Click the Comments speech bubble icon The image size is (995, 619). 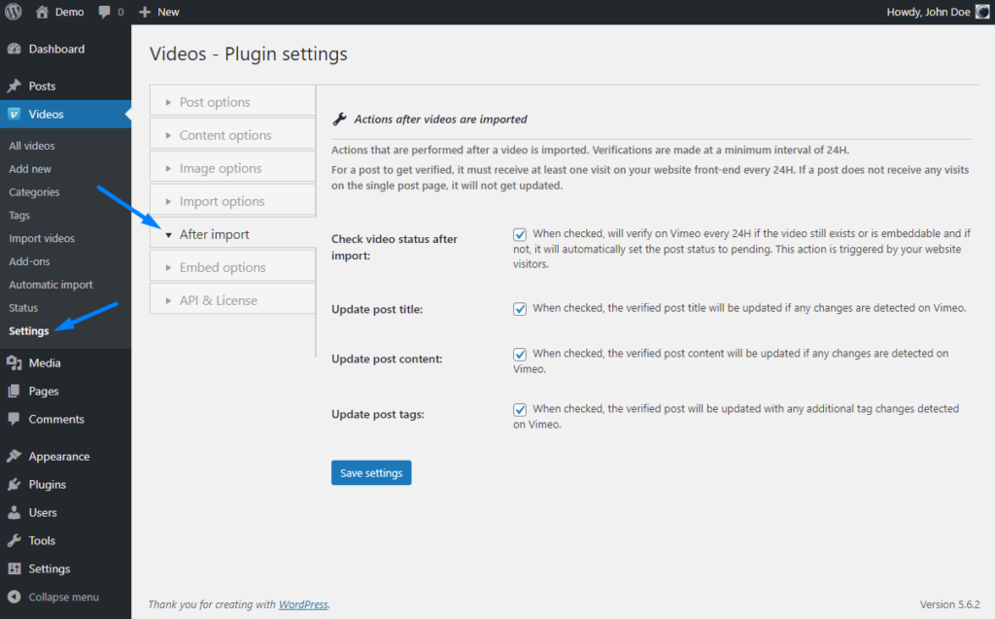click(13, 419)
